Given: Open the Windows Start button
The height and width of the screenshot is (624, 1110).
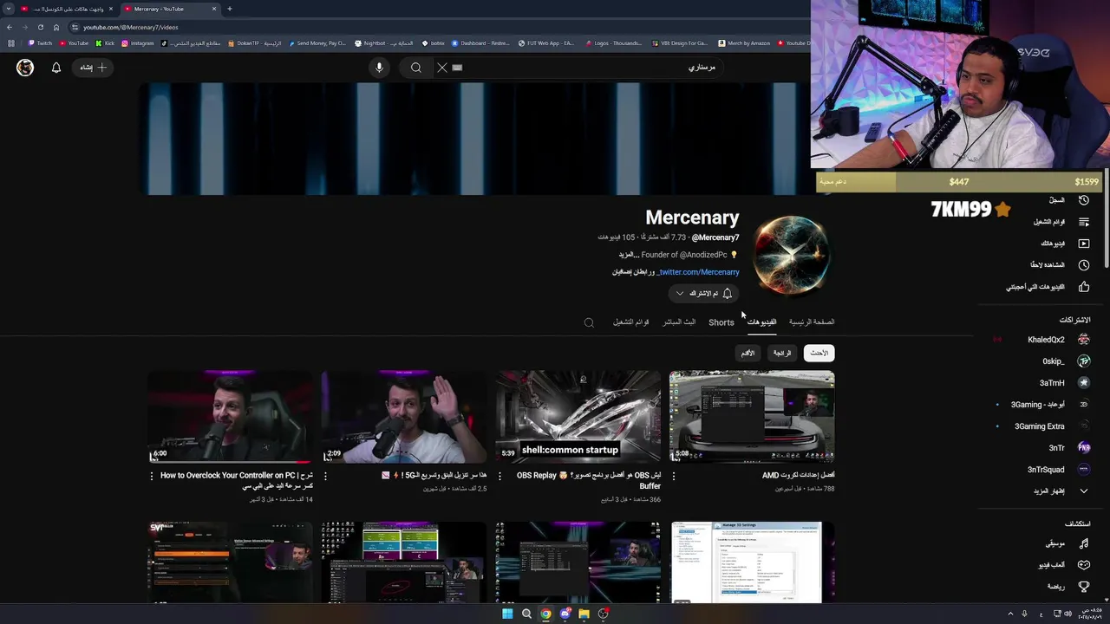Looking at the screenshot, I should coord(507,614).
